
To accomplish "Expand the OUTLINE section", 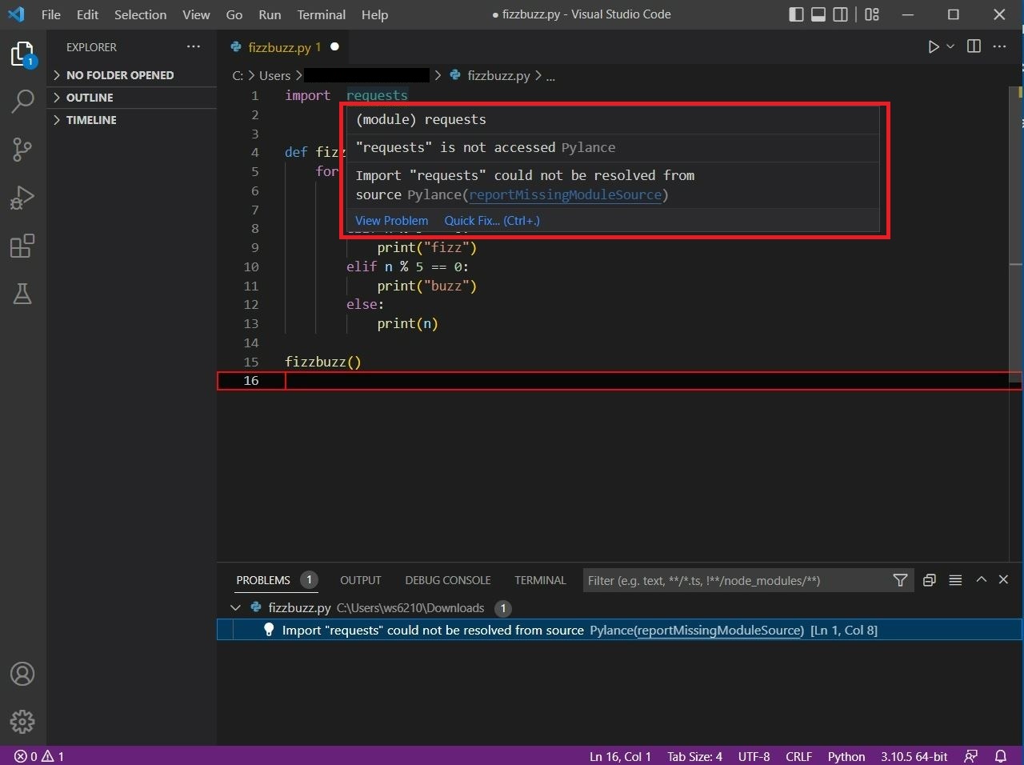I will click(131, 98).
